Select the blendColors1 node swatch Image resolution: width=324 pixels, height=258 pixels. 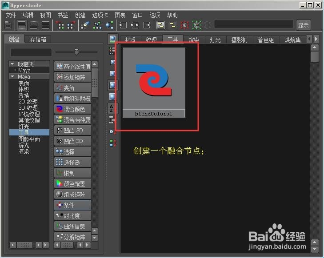tap(154, 82)
